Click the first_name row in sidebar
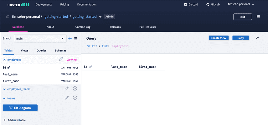This screenshot has height=125, width=268. [40, 81]
